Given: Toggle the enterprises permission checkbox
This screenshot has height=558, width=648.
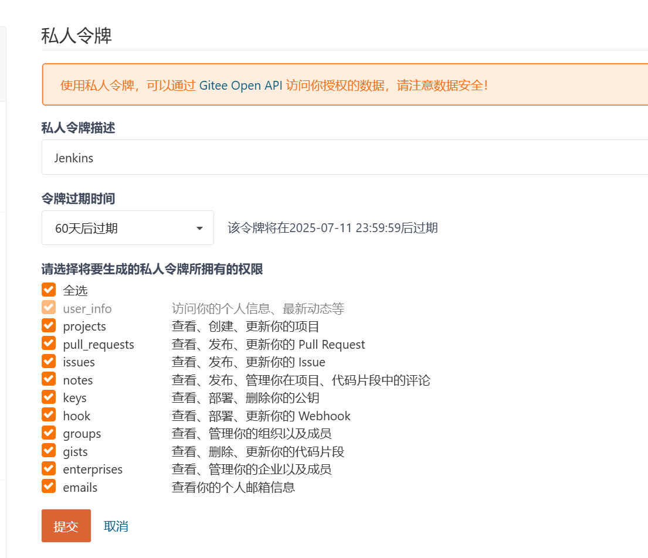Looking at the screenshot, I should pyautogui.click(x=49, y=469).
